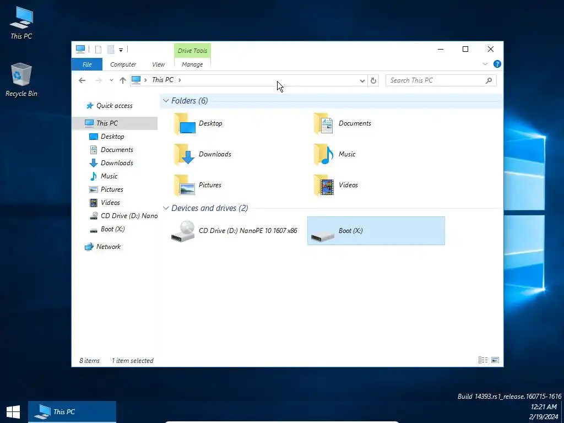Select Boot (X:) in navigation pane
The width and height of the screenshot is (564, 423).
click(x=112, y=230)
